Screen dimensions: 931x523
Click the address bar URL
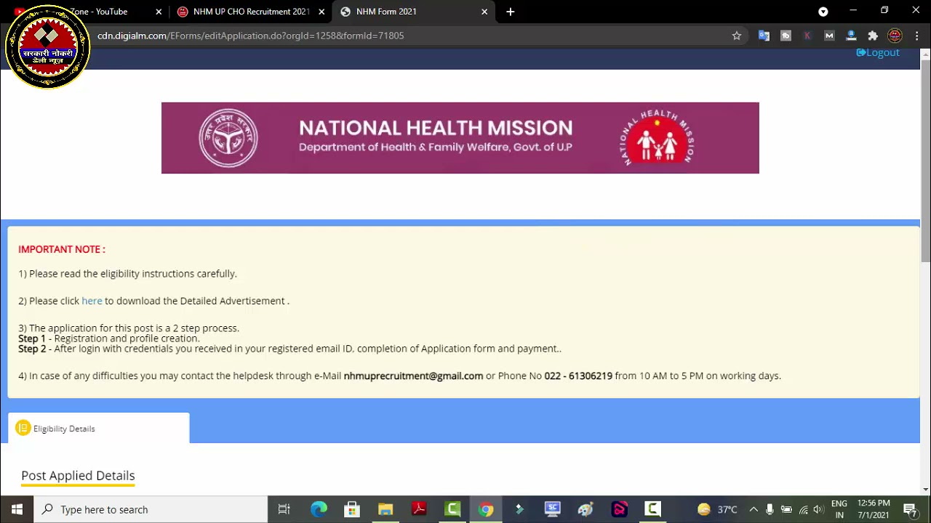[x=250, y=36]
